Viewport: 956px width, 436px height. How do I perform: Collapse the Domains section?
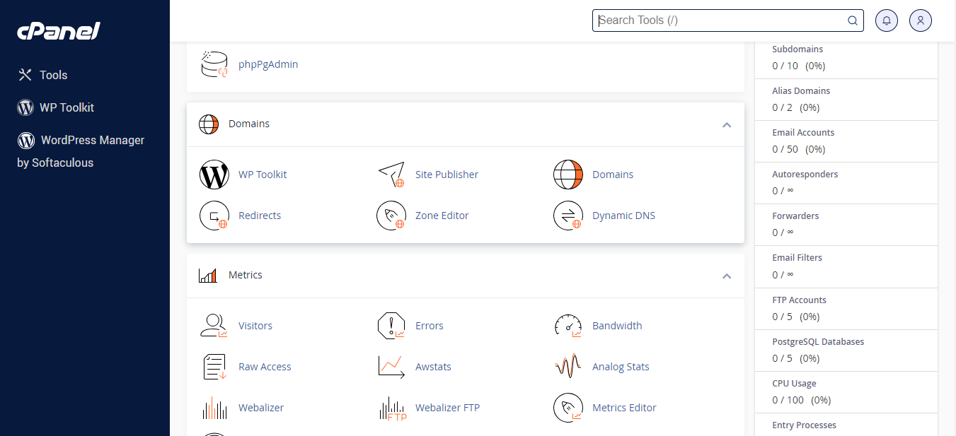726,124
